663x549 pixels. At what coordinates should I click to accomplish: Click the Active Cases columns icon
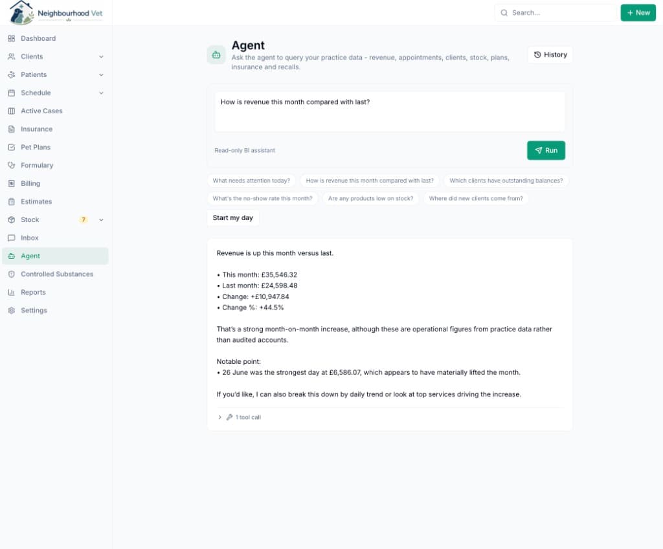click(12, 111)
